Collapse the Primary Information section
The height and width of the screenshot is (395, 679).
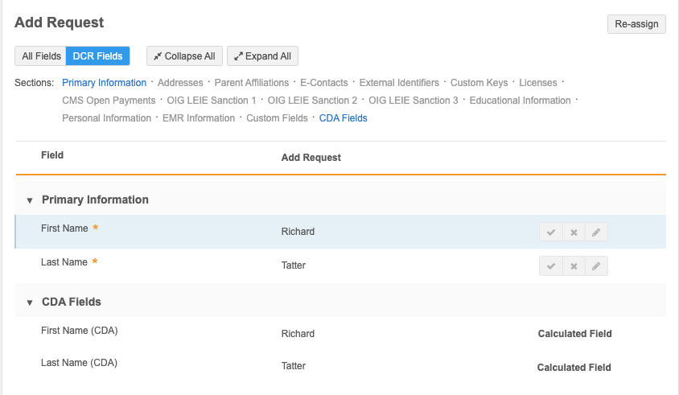coord(30,200)
